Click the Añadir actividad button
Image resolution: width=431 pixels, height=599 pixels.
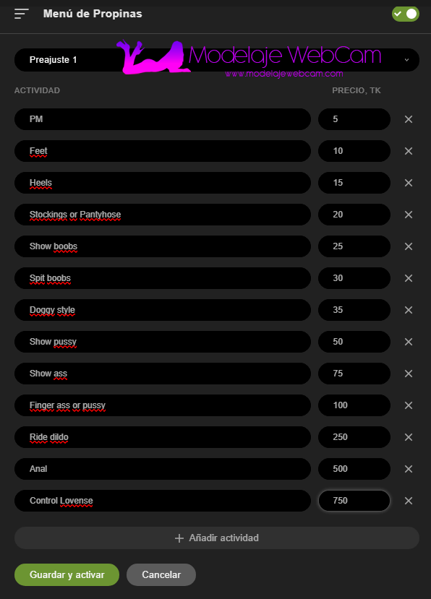pyautogui.click(x=217, y=538)
